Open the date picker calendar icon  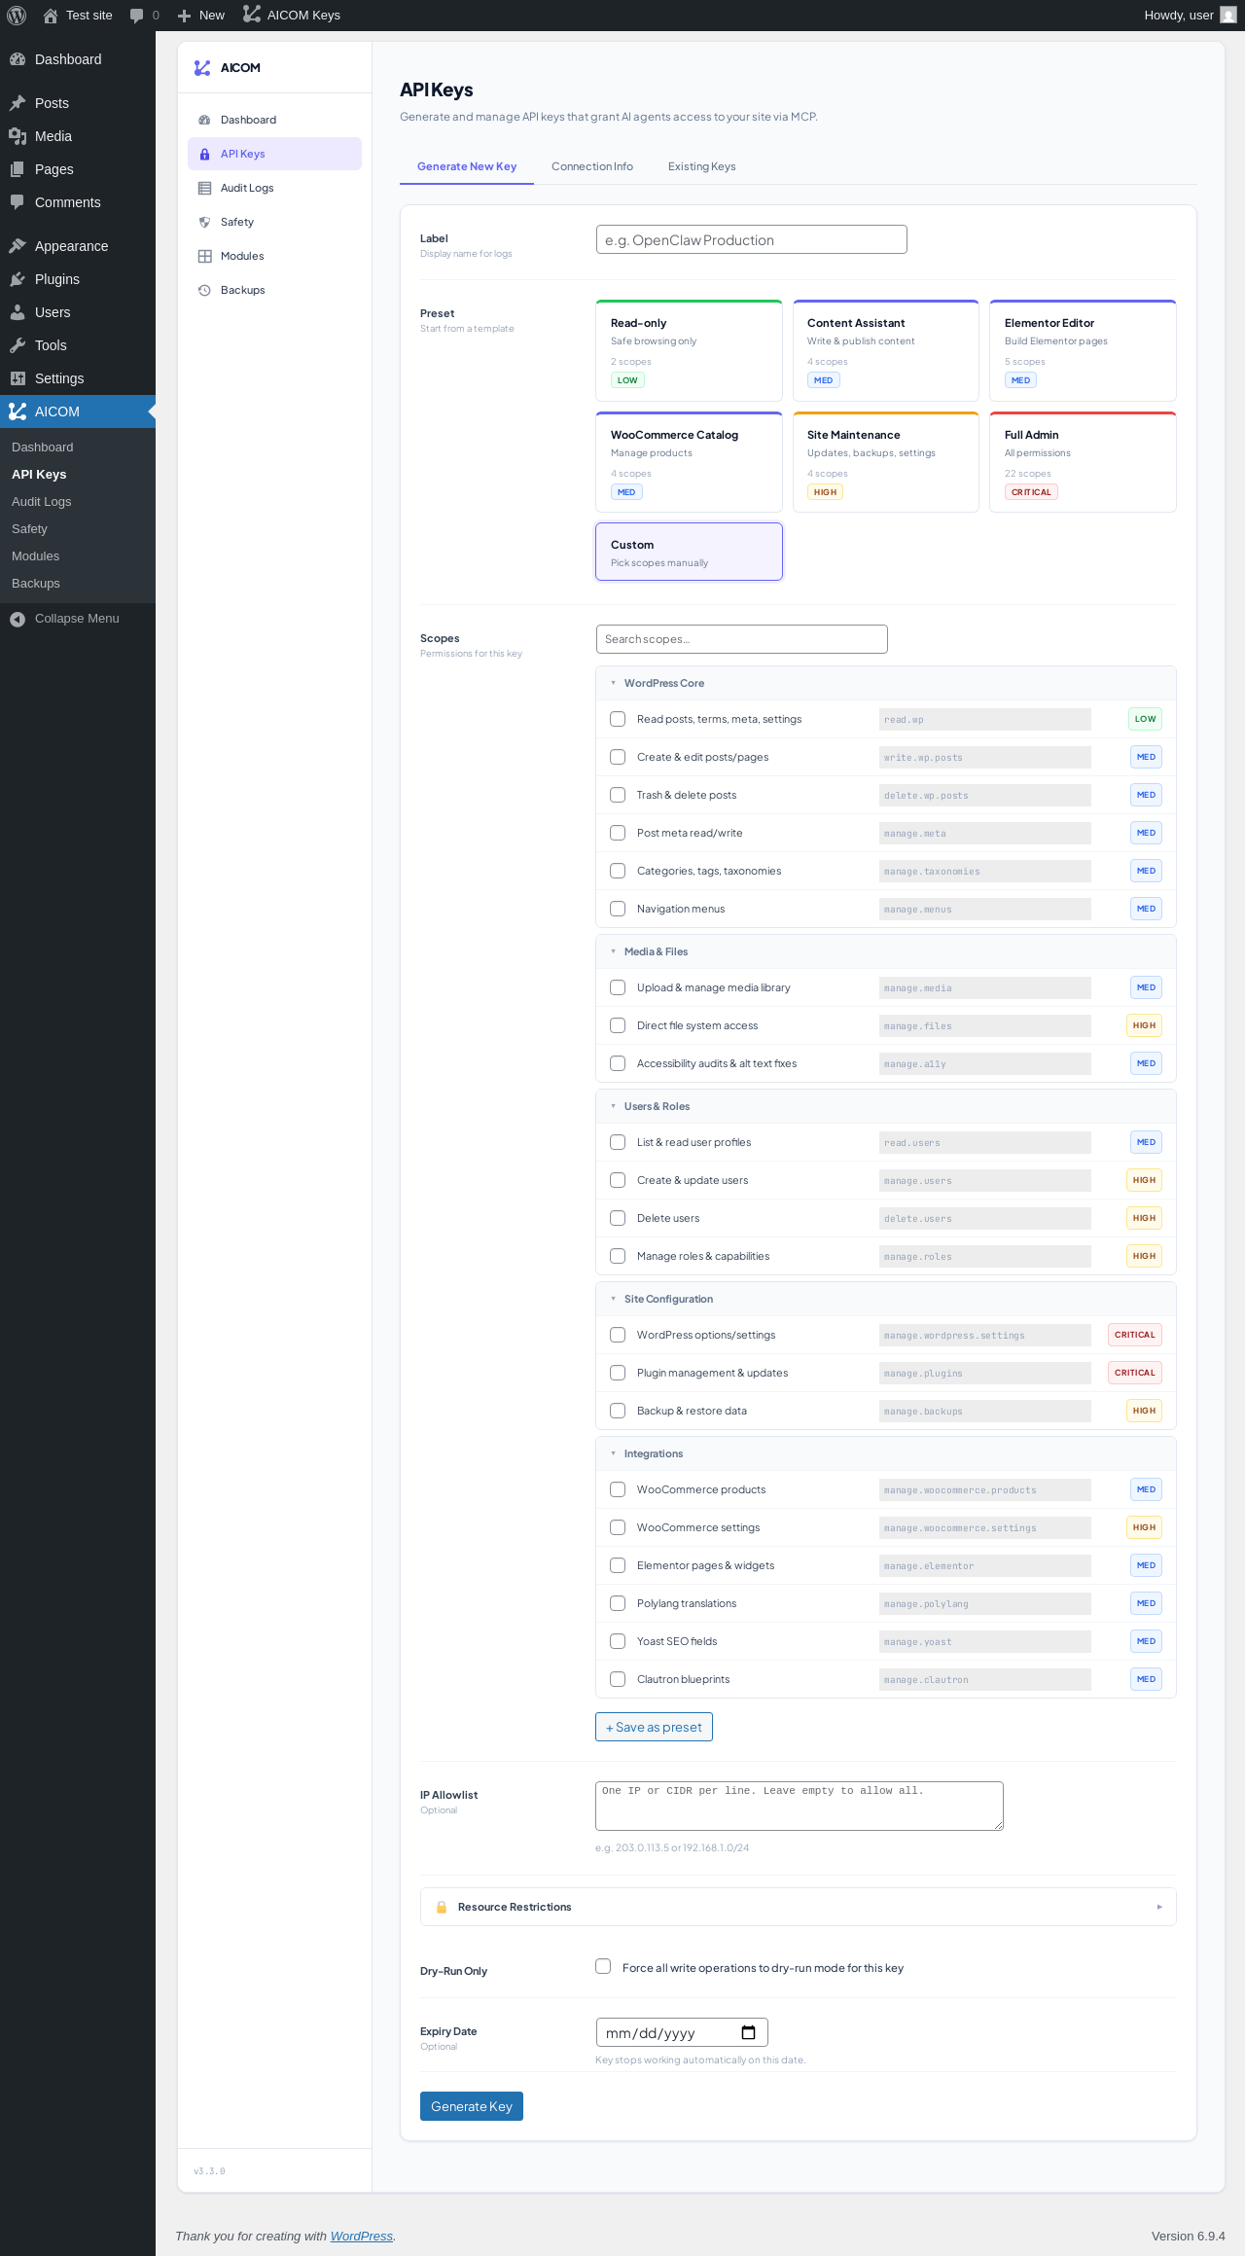click(x=748, y=2032)
